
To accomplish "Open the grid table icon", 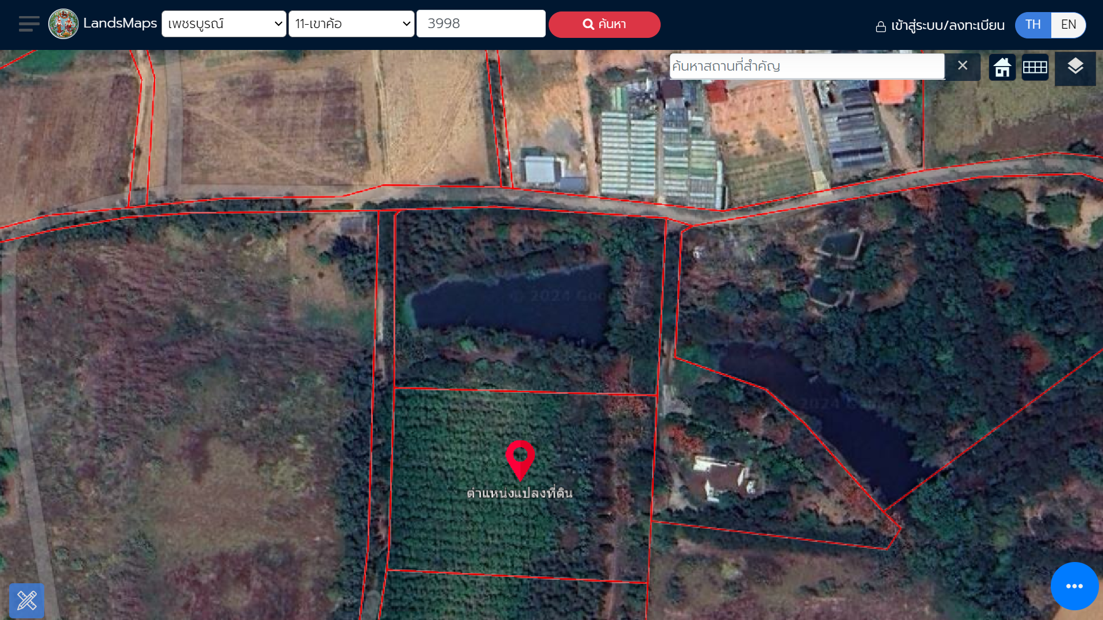I will [1035, 67].
